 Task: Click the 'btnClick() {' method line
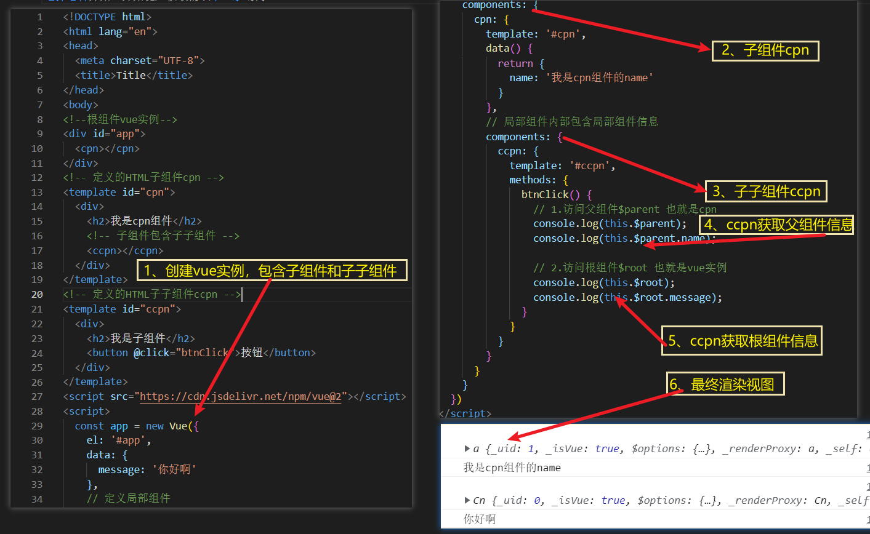(557, 194)
